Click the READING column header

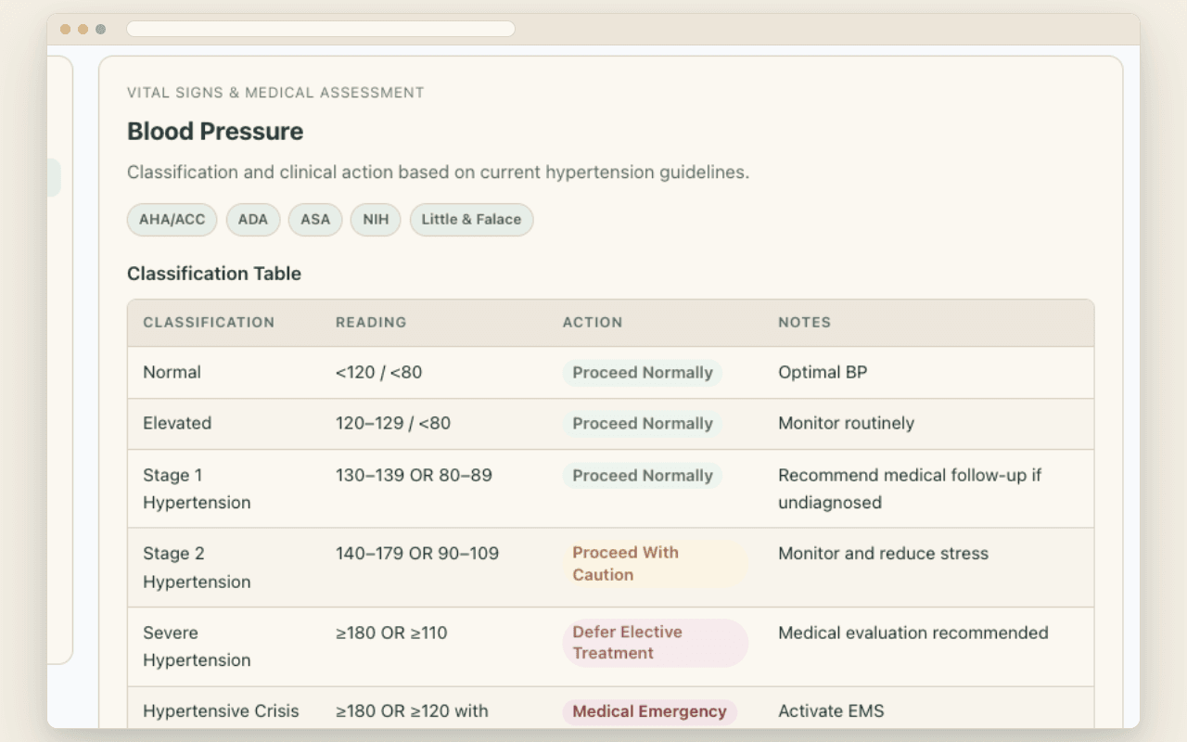pos(371,323)
